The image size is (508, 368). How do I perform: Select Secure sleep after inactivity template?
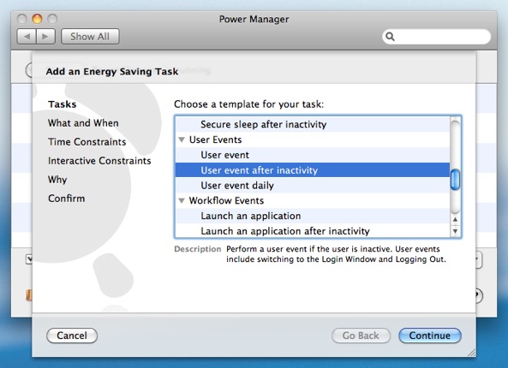click(x=313, y=125)
